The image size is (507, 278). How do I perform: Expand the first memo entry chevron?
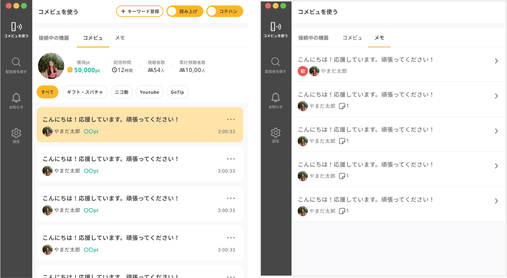click(x=496, y=61)
